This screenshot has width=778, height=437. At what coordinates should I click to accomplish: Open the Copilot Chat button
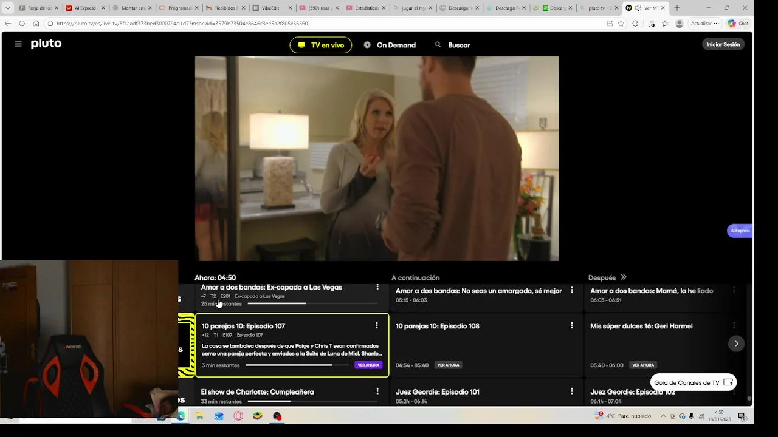pos(738,24)
